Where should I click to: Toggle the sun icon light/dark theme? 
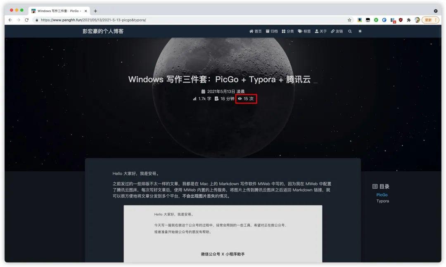pyautogui.click(x=360, y=31)
